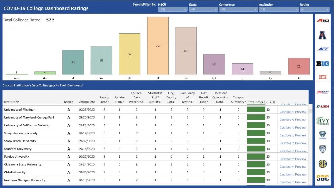334x188 pixels.
Task: Filter by the SEC logo
Action: [x=323, y=164]
